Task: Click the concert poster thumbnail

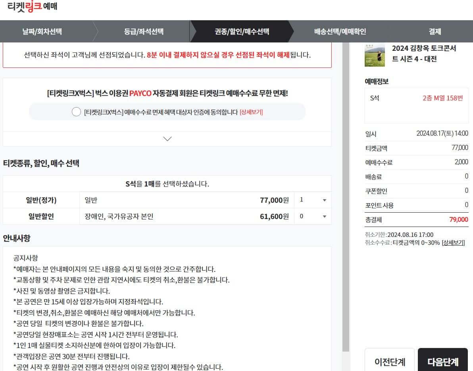Action: (x=374, y=56)
